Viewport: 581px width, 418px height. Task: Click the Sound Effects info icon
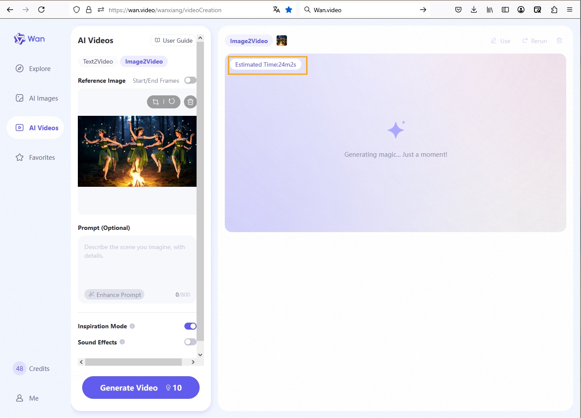pyautogui.click(x=122, y=342)
